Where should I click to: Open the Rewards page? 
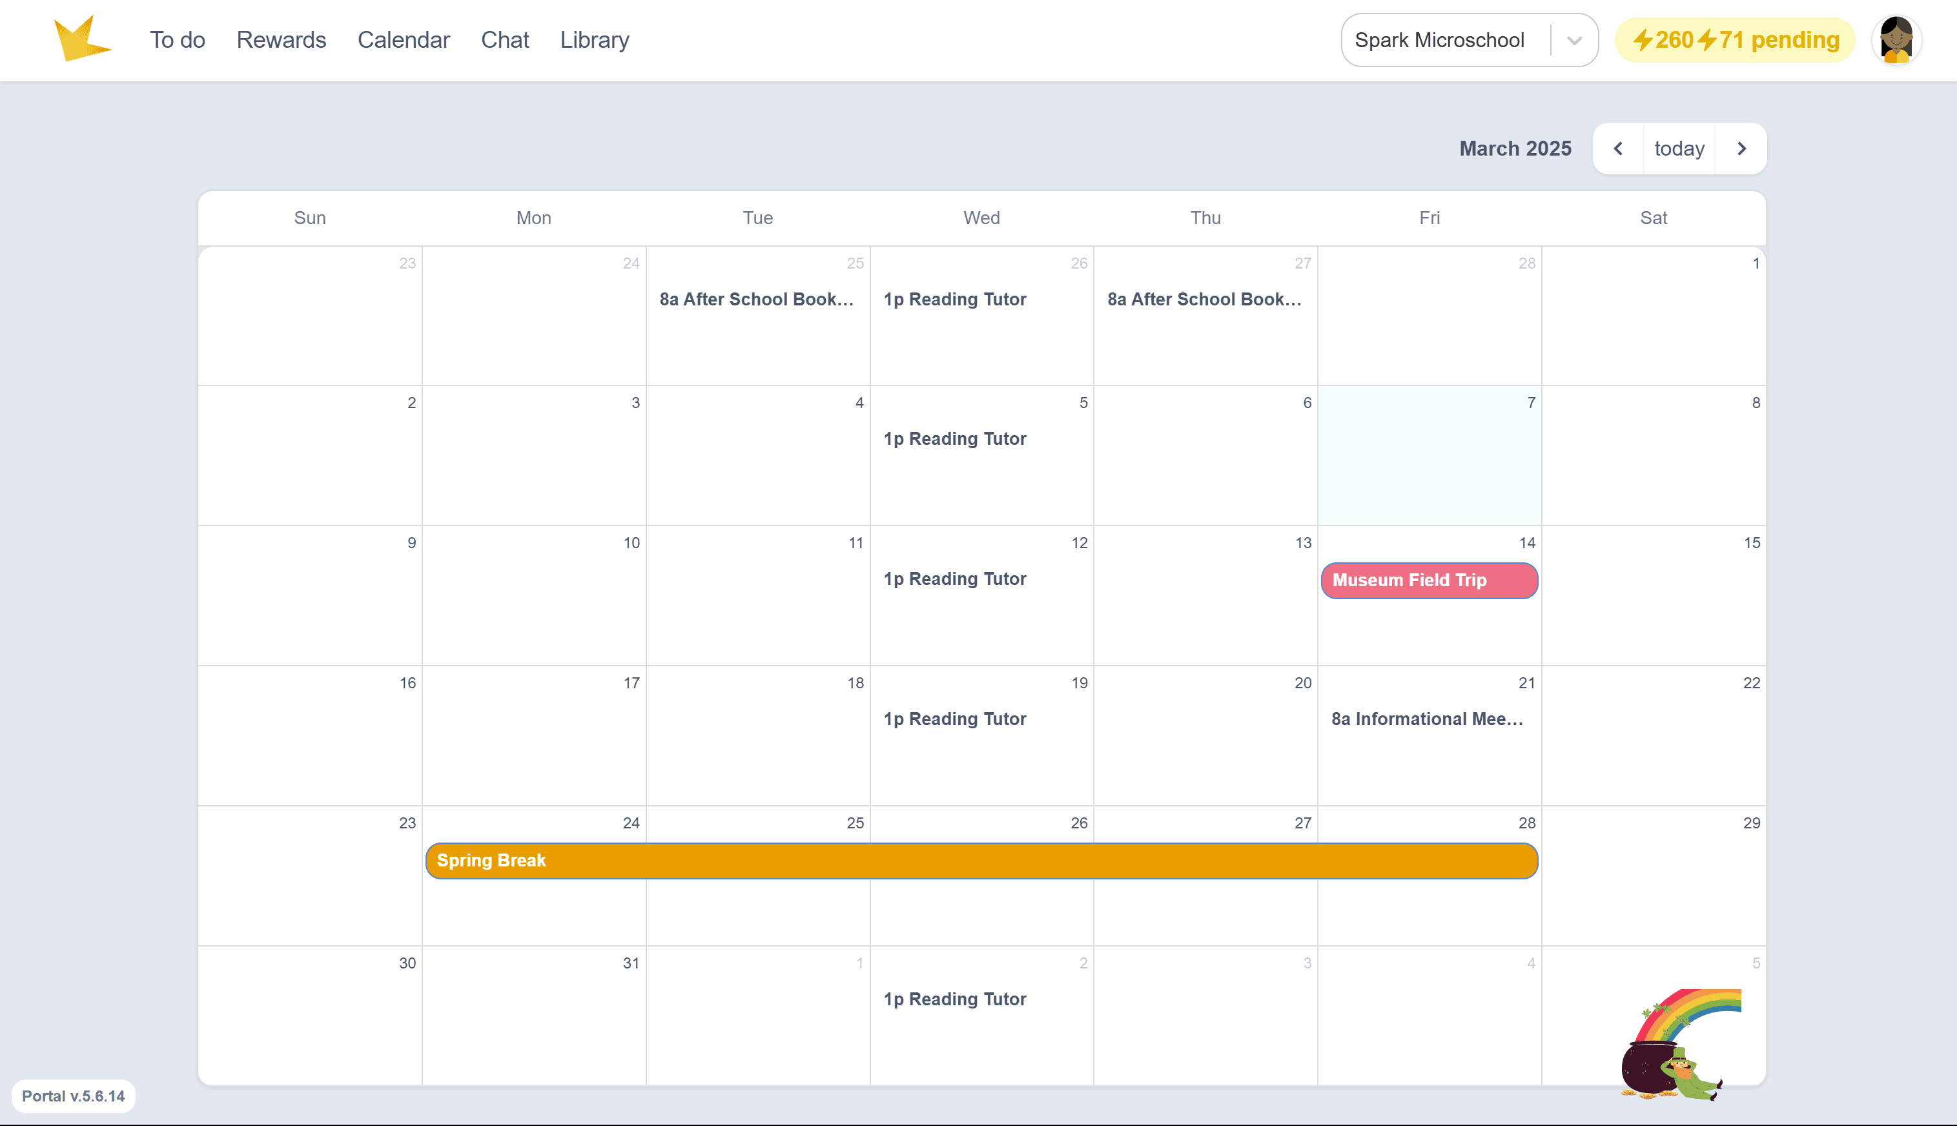click(x=281, y=40)
